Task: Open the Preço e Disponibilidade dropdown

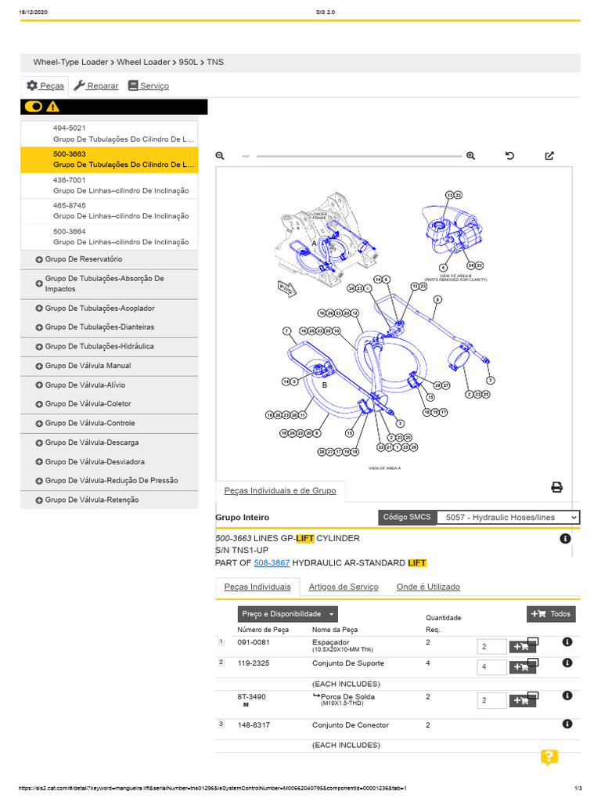Action: [x=288, y=615]
